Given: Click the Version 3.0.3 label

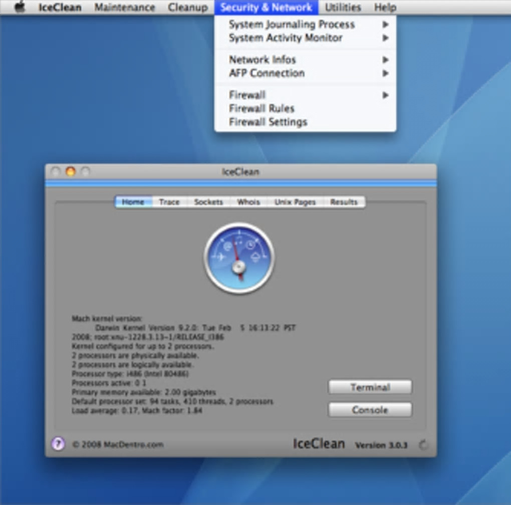Looking at the screenshot, I should tap(381, 445).
